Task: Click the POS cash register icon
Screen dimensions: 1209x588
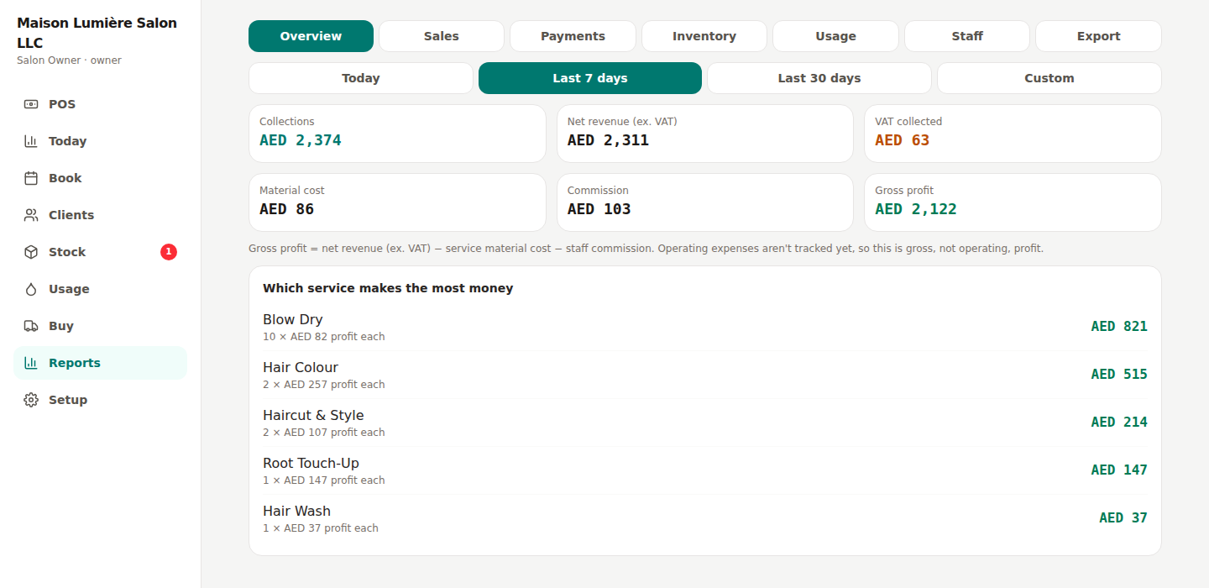Action: click(x=31, y=104)
